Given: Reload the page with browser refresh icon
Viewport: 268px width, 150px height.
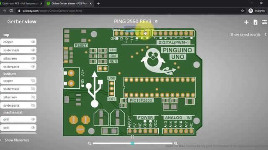Looking at the screenshot, I should point(11,11).
